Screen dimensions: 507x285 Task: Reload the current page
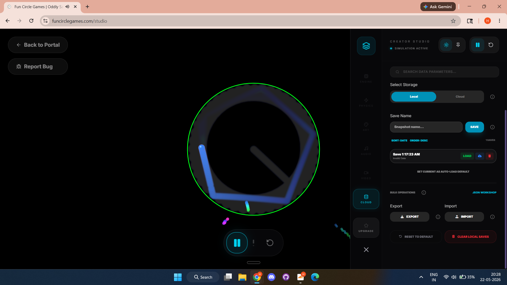tap(31, 21)
